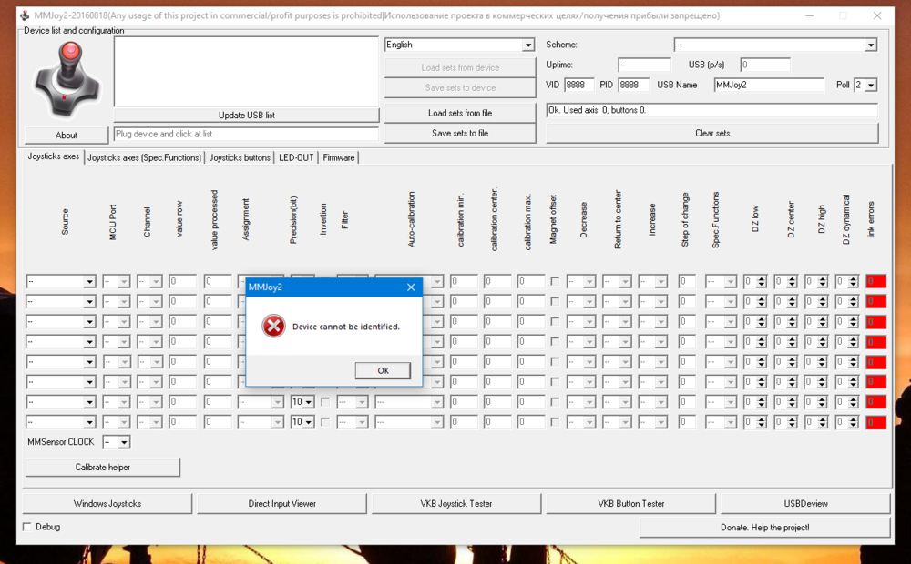Open Calibrate helper
911x564 pixels.
102,467
